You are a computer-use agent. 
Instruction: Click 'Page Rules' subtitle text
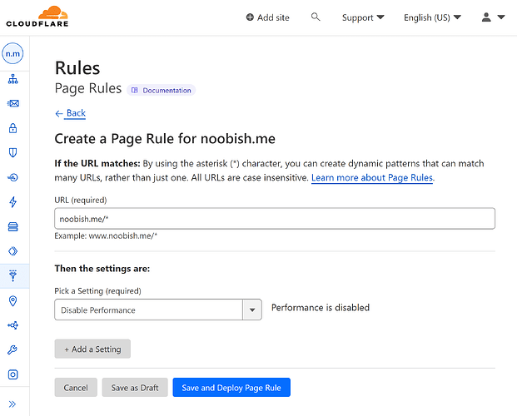coord(88,89)
